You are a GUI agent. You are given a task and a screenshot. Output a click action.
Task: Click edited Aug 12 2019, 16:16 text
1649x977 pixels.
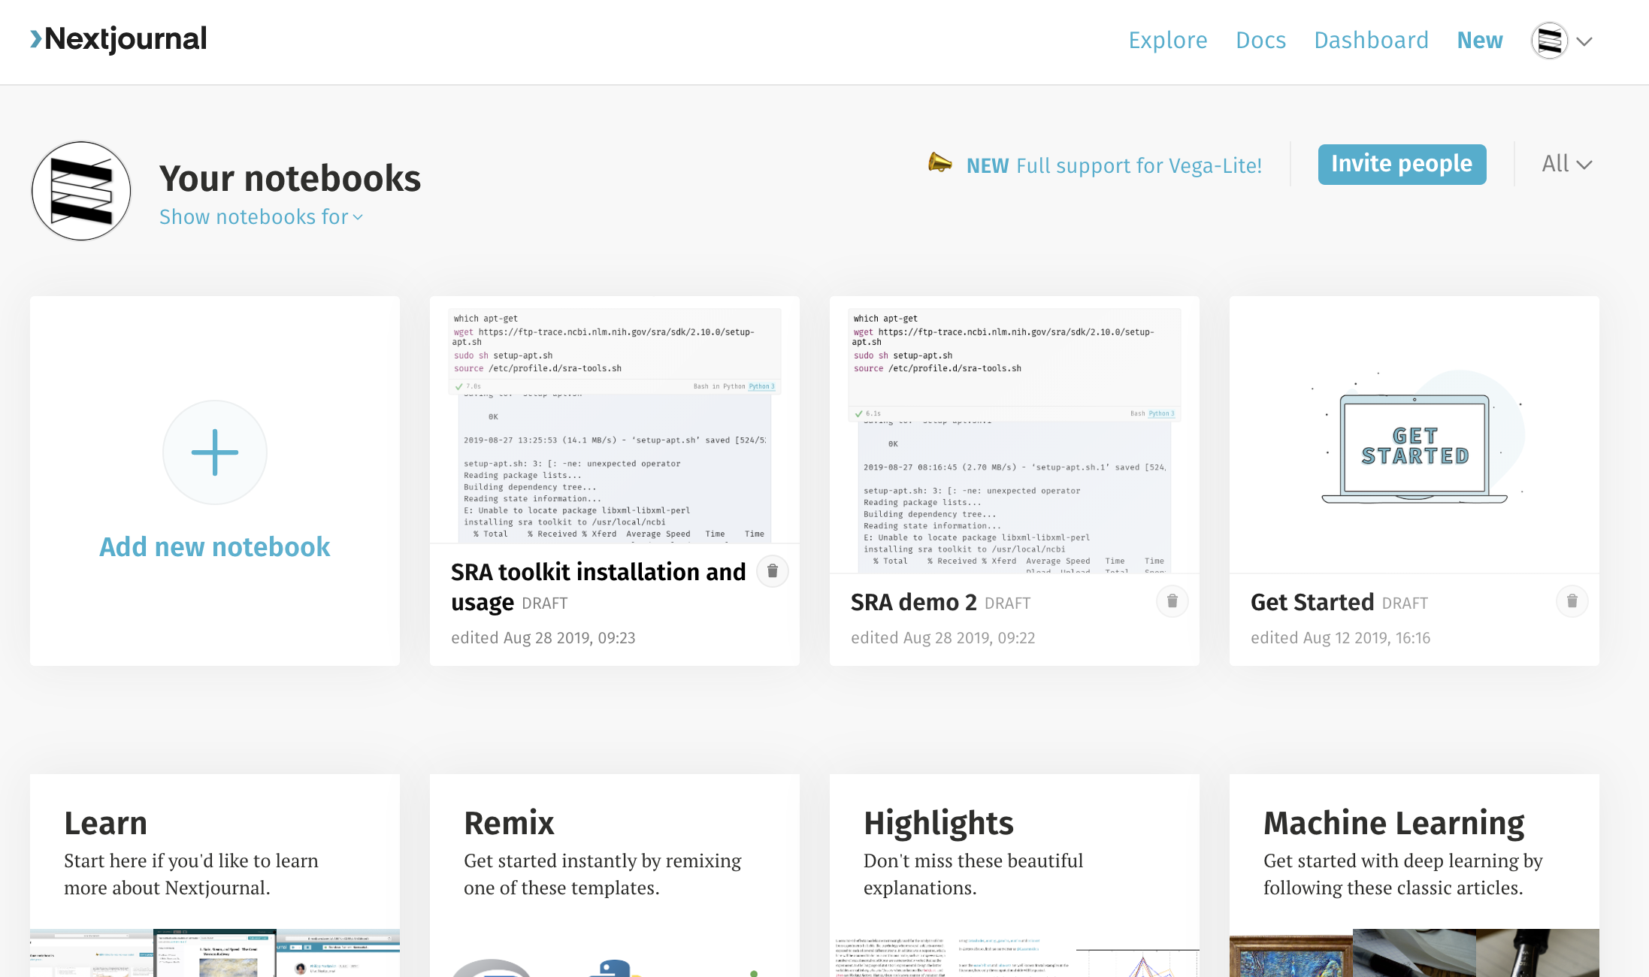pyautogui.click(x=1340, y=638)
